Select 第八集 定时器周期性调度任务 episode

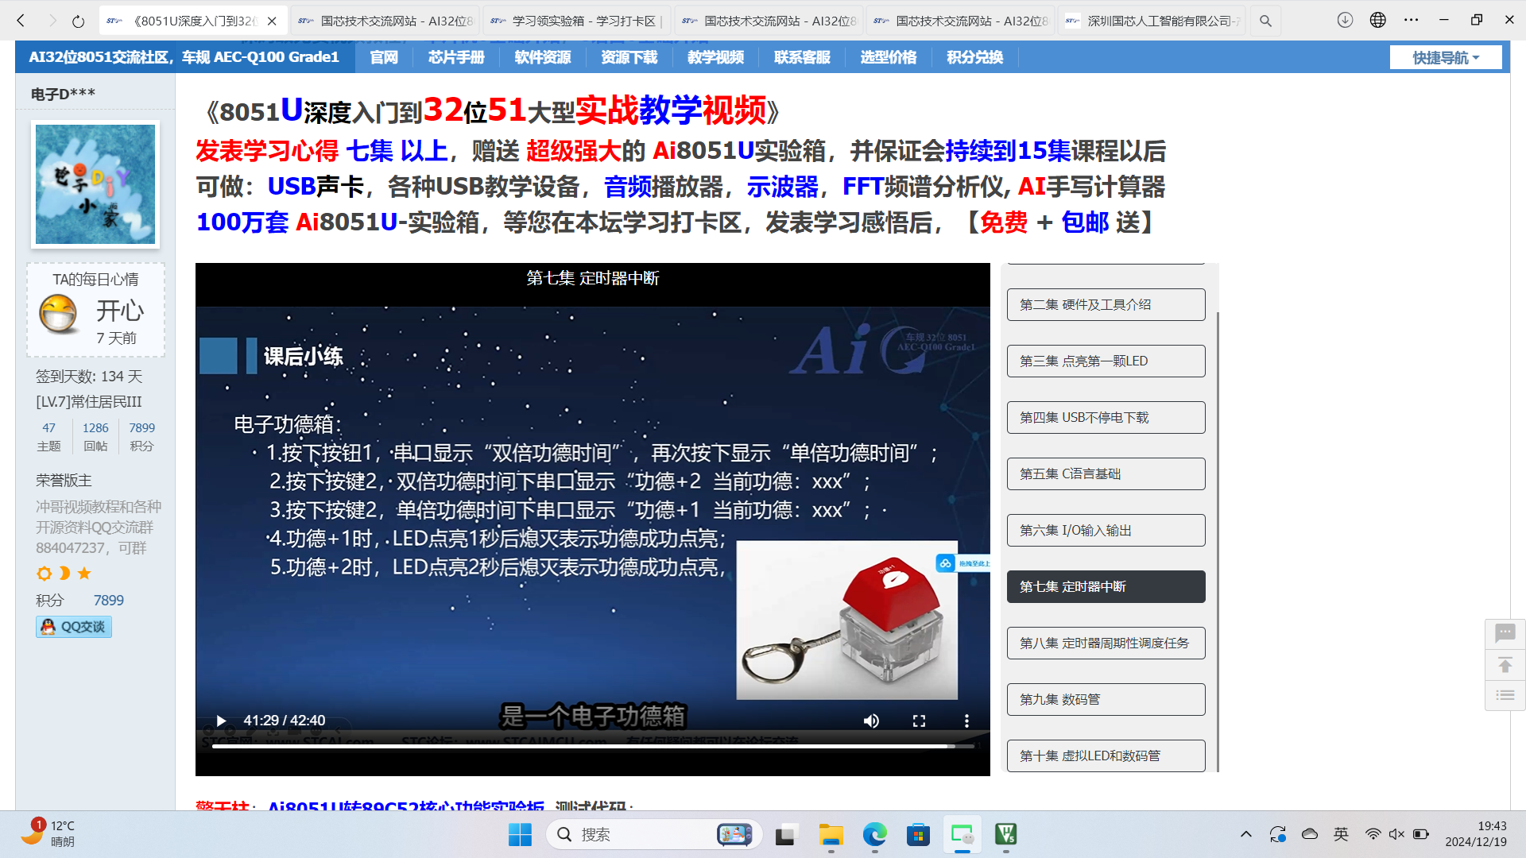[1106, 643]
